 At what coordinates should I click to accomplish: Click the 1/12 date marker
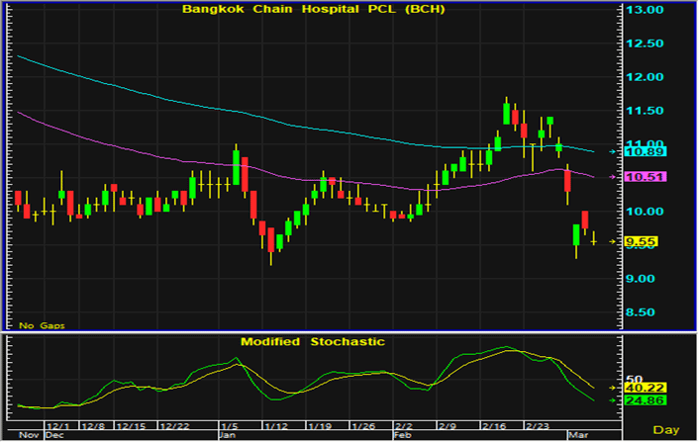pos(276,426)
